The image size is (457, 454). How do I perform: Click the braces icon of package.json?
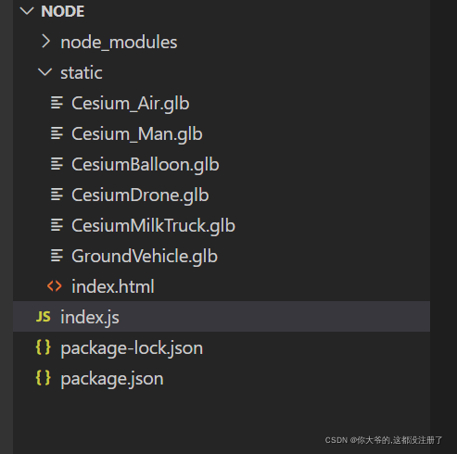pyautogui.click(x=44, y=377)
